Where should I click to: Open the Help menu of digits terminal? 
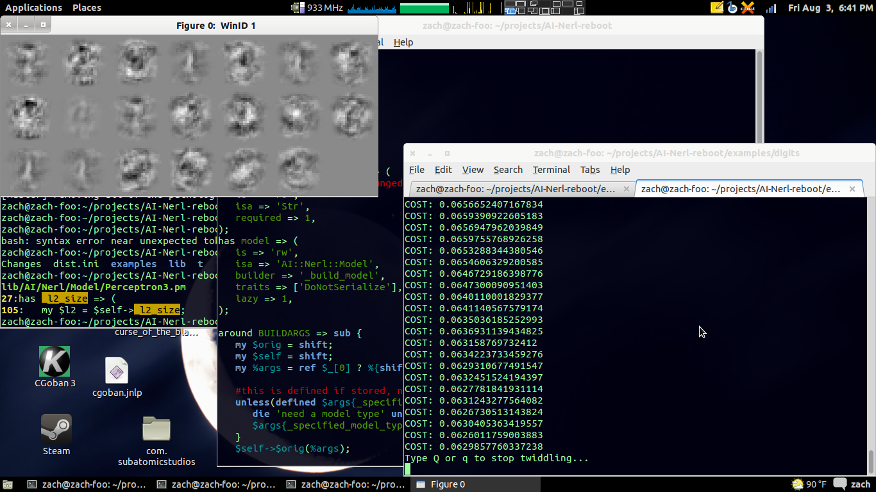point(620,170)
